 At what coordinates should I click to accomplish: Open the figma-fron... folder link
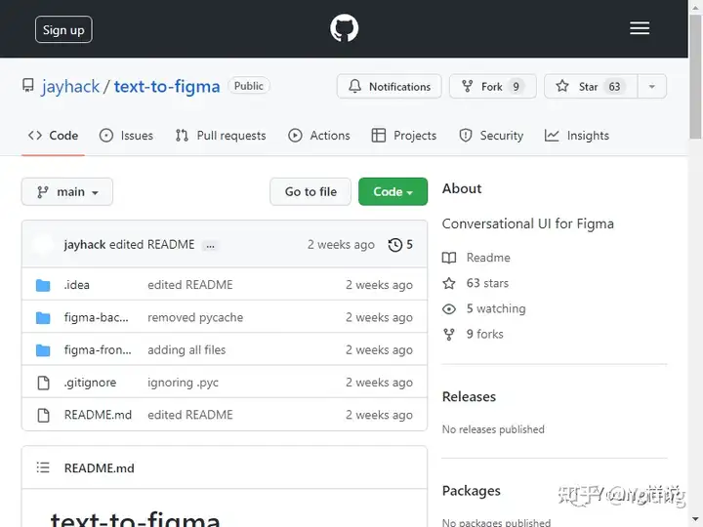tap(98, 350)
